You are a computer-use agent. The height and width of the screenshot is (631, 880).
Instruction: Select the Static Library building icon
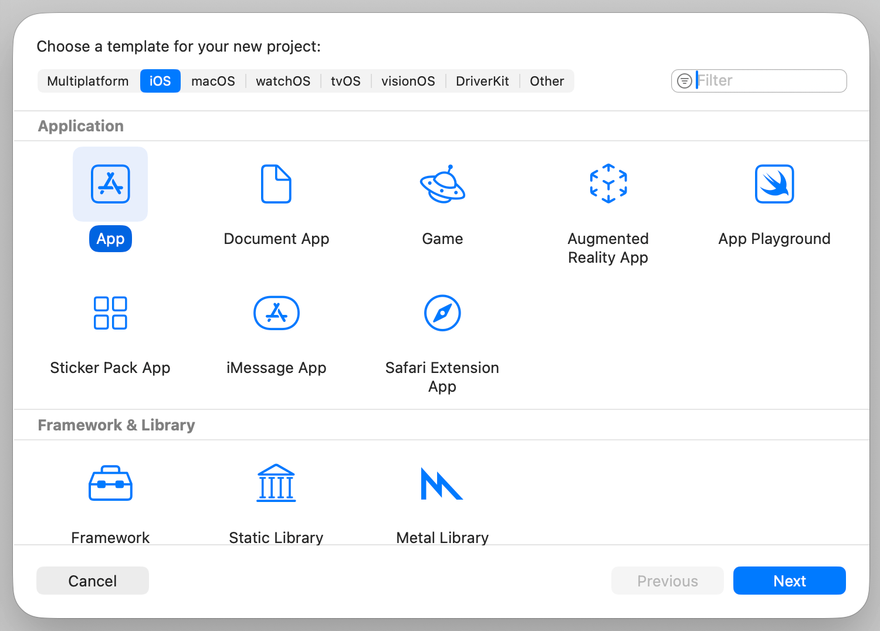tap(276, 483)
